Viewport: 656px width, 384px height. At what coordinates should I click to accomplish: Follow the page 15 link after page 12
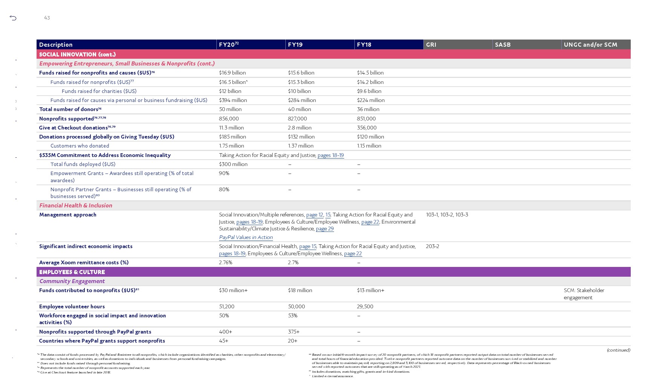328,215
